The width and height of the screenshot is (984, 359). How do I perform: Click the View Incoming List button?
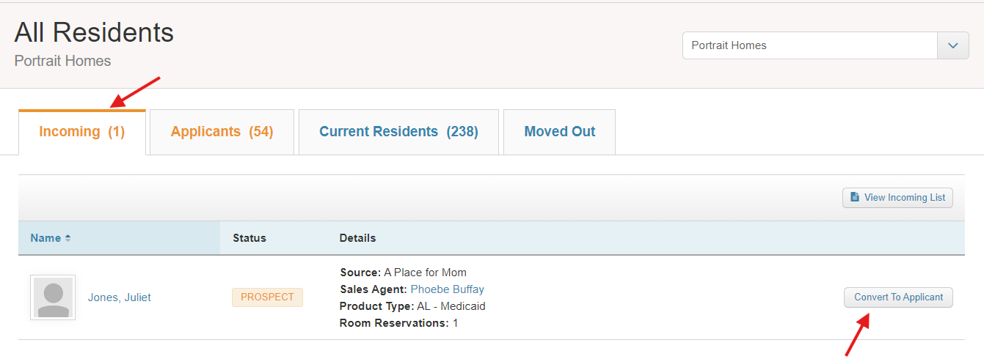[x=897, y=197]
